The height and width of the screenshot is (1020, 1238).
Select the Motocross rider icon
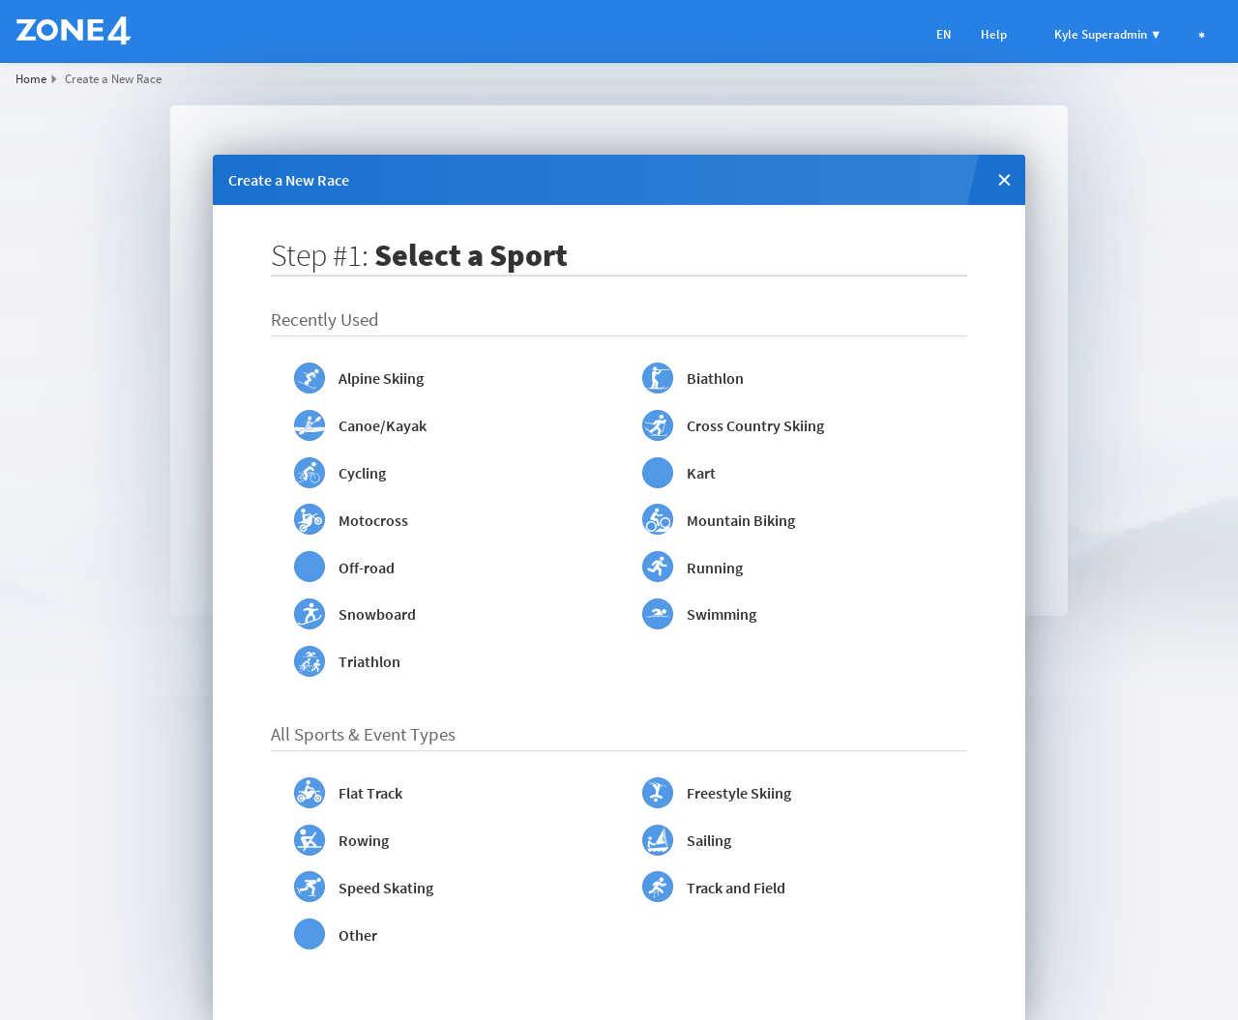(309, 520)
